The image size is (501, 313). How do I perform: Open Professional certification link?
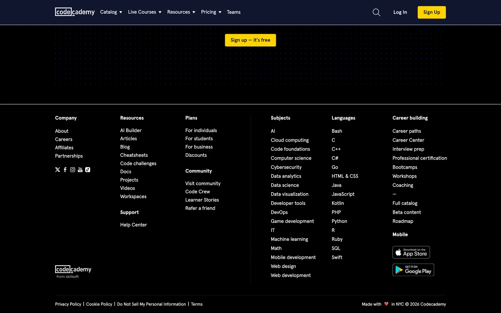pyautogui.click(x=420, y=158)
